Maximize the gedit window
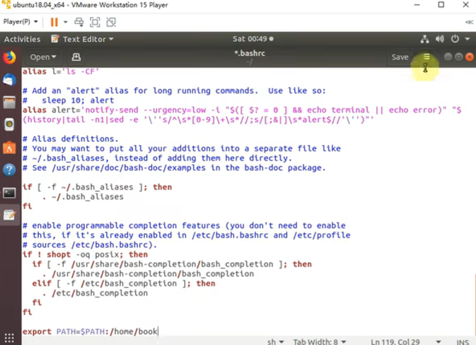 [x=459, y=57]
